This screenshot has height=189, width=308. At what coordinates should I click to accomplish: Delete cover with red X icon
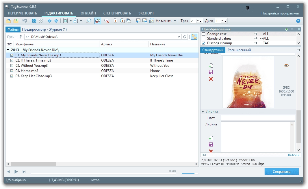211,79
